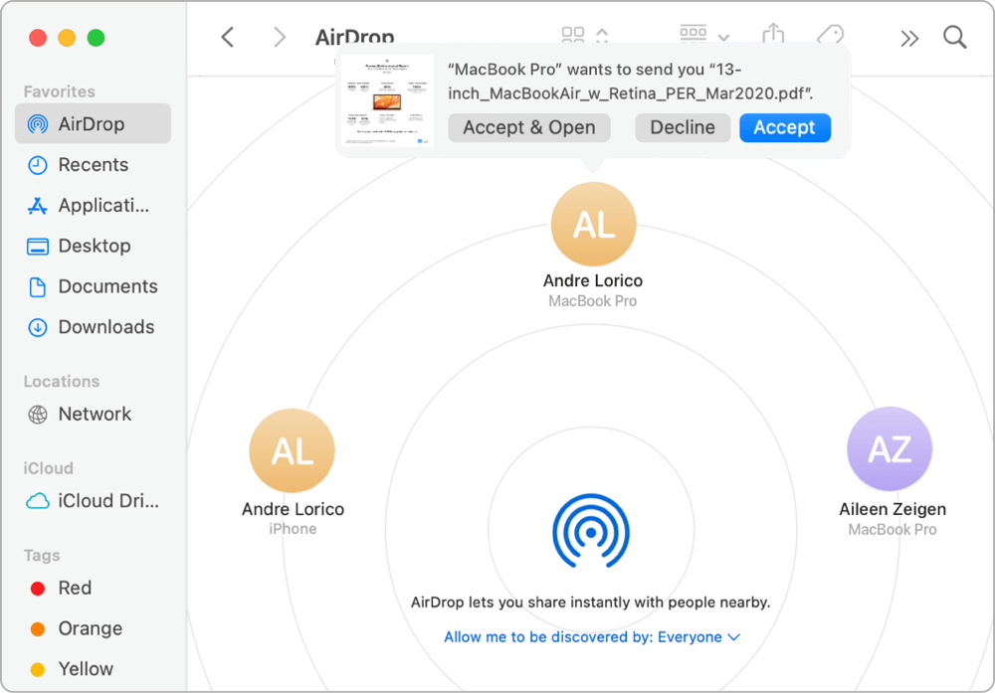Open Spotlight search in the Finder toolbar
This screenshot has height=693, width=995.
pyautogui.click(x=954, y=36)
